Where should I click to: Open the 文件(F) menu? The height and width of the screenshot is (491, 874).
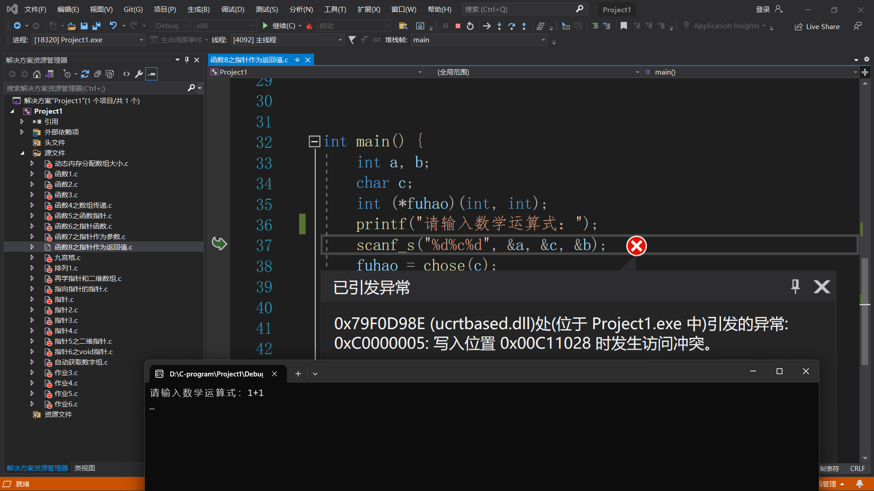click(35, 9)
